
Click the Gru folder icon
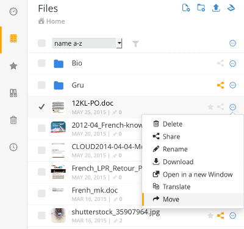59,85
